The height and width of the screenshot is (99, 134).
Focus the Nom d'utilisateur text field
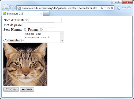pyautogui.click(x=45, y=20)
